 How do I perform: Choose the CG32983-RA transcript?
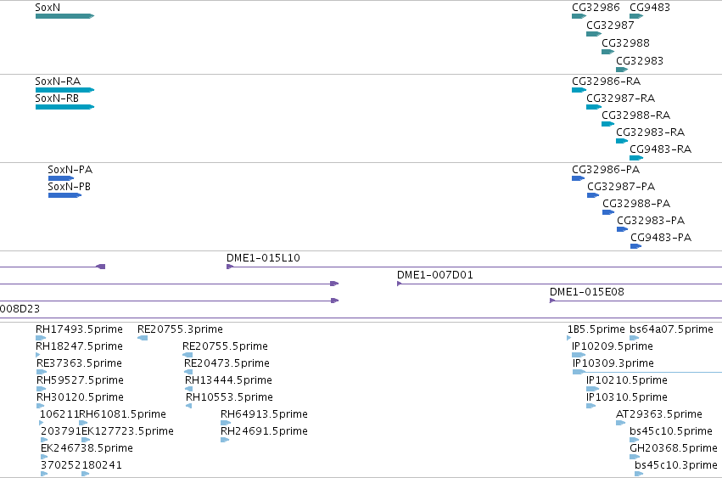click(622, 141)
